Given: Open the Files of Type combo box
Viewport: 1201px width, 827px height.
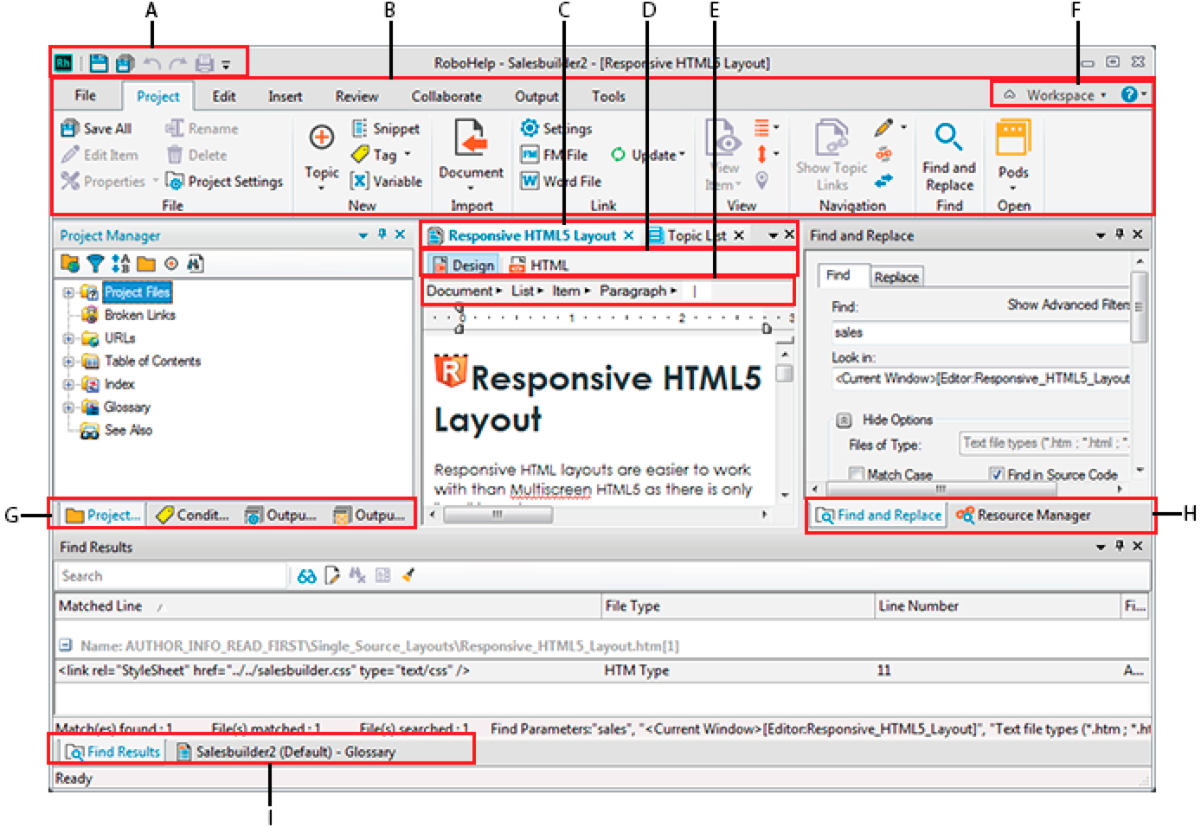Looking at the screenshot, I should pos(1044,444).
